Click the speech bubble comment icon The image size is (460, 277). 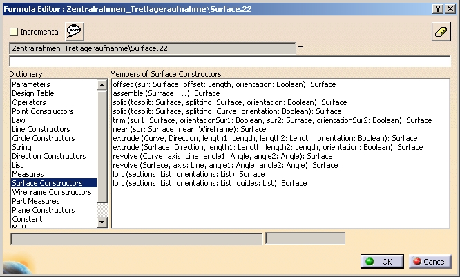(x=74, y=31)
